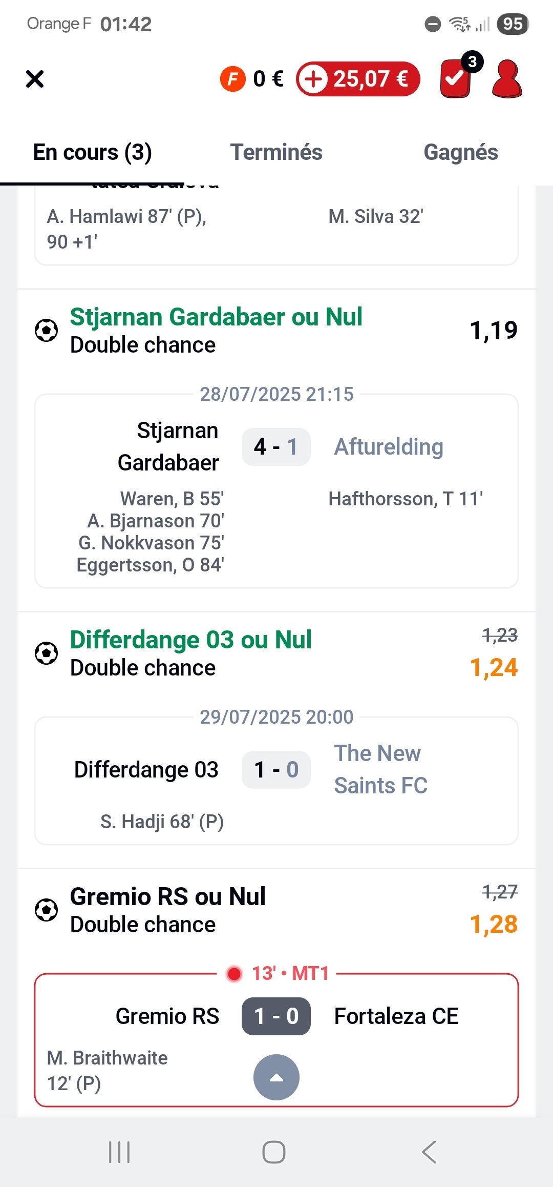Tap the Android back navigation button
This screenshot has width=553, height=1187.
click(429, 1152)
